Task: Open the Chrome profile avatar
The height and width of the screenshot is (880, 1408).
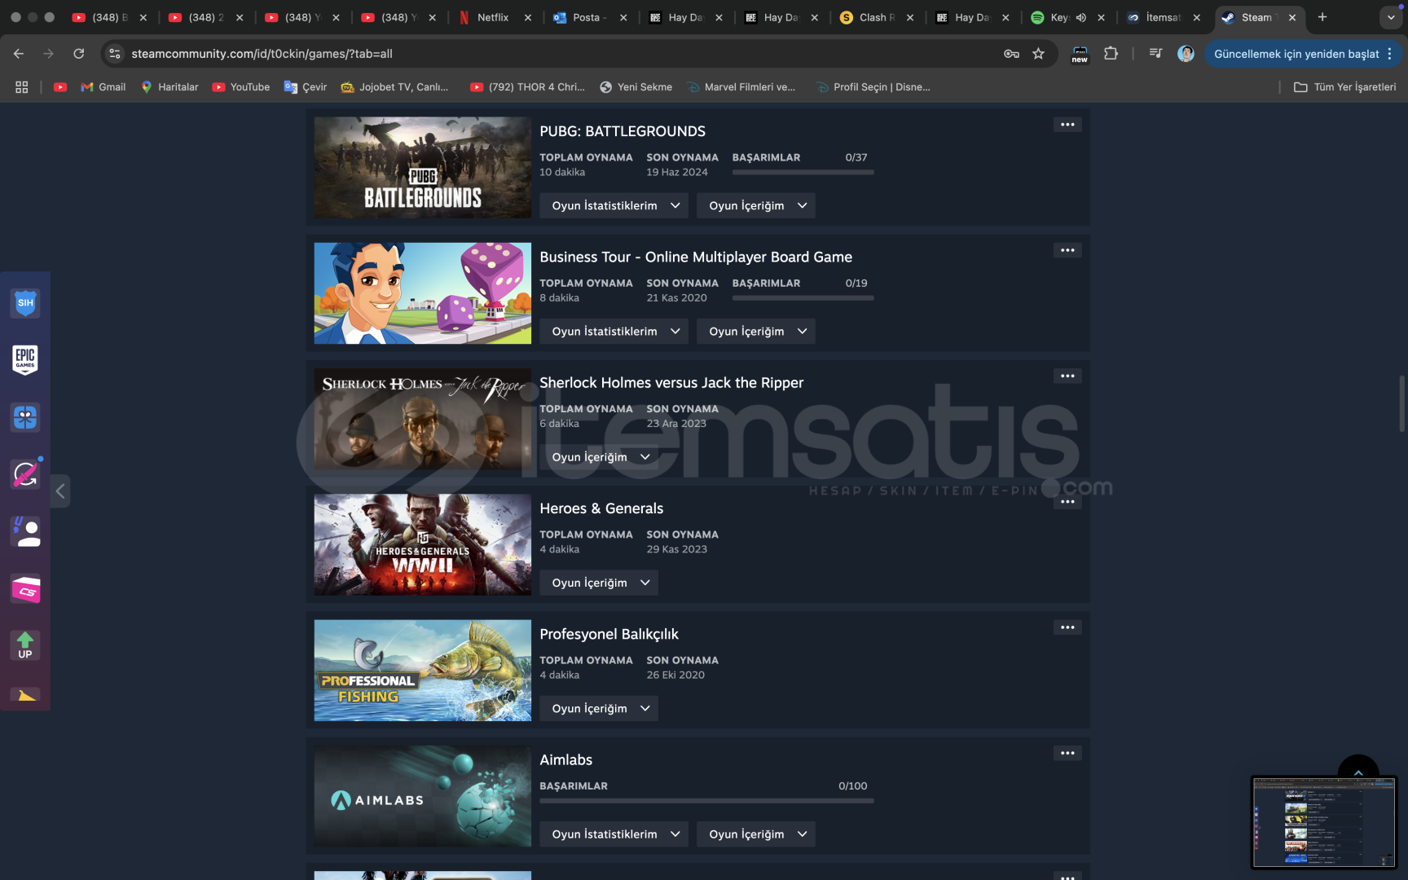Action: click(x=1186, y=54)
